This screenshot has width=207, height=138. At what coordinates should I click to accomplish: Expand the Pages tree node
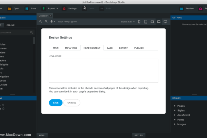[175, 106]
